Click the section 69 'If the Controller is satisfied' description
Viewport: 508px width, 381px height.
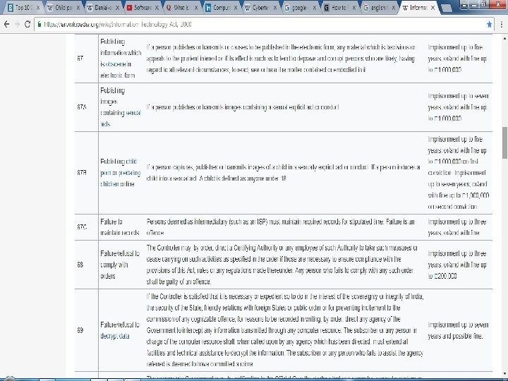(x=285, y=330)
